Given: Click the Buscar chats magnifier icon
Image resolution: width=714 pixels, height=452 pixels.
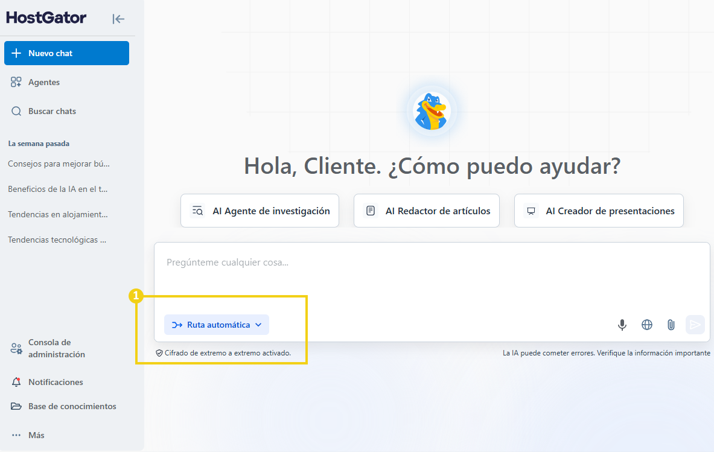Looking at the screenshot, I should 16,111.
